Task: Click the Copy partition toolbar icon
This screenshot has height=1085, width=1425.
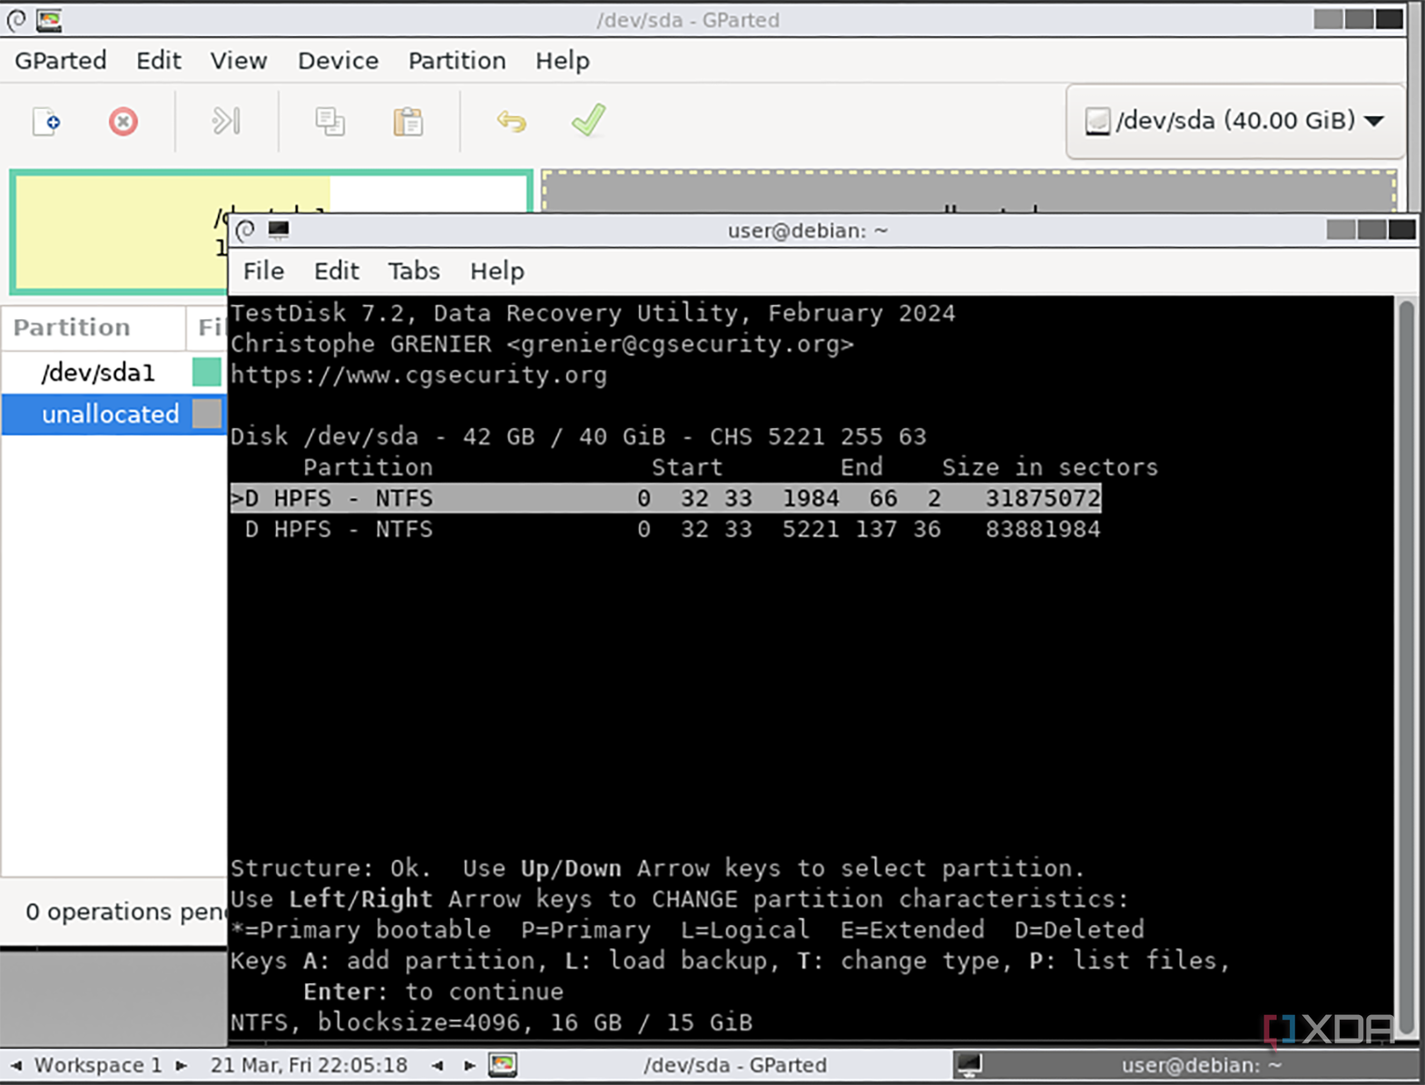Action: point(329,122)
